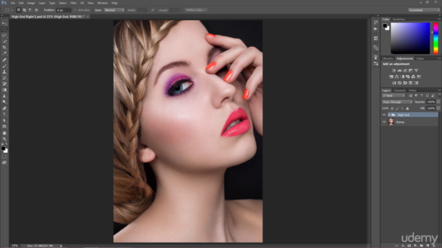The height and width of the screenshot is (248, 442).
Task: Switch to the Swatches tab
Action: tap(399, 19)
